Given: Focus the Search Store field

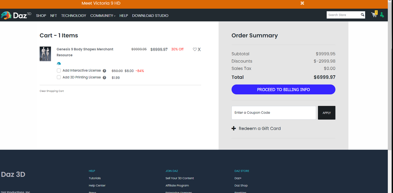Looking at the screenshot, I should (343, 15).
